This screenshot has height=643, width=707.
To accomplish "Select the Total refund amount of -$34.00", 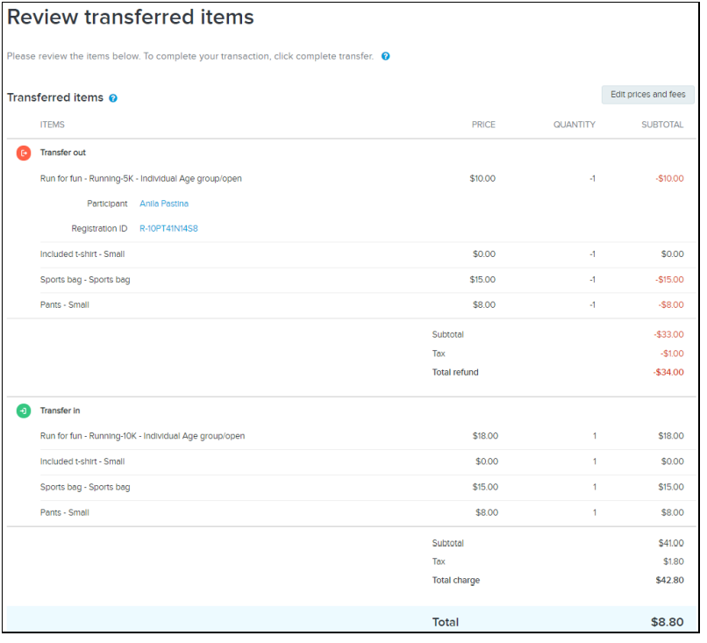I will click(667, 372).
